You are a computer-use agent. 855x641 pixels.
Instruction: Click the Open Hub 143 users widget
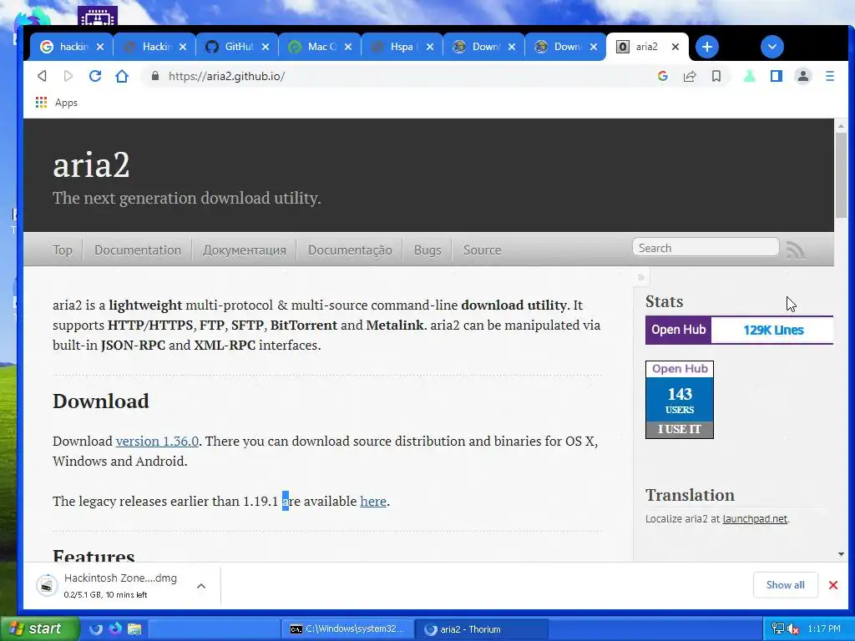pyautogui.click(x=680, y=399)
